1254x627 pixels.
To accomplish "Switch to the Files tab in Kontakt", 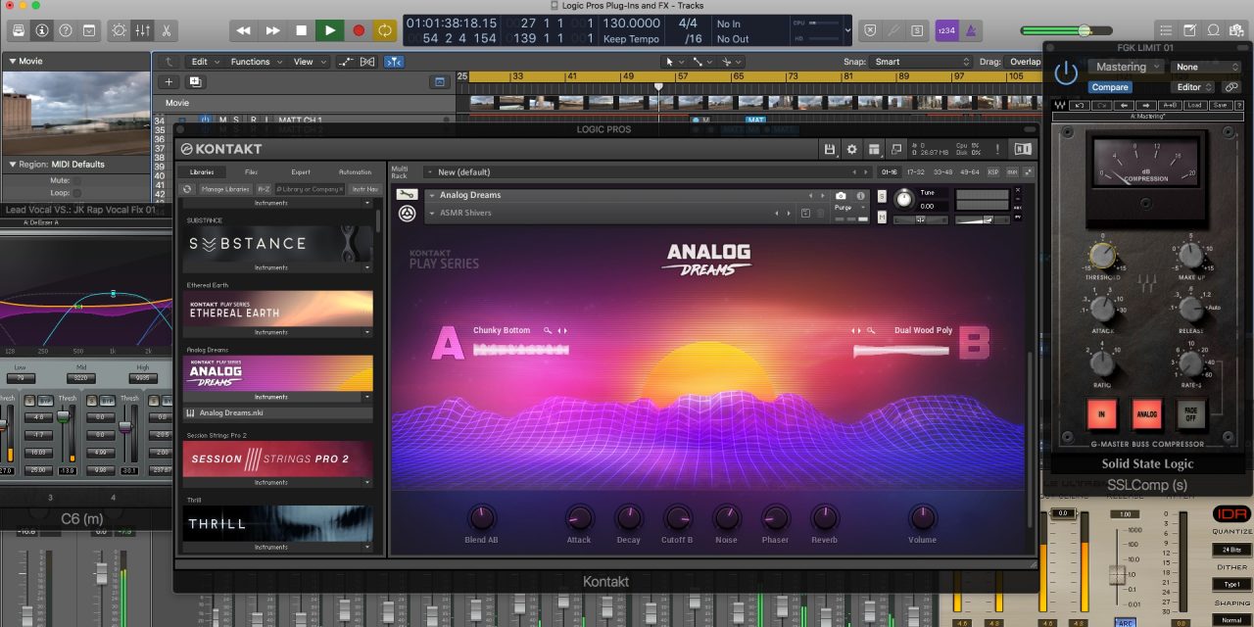I will tap(251, 171).
